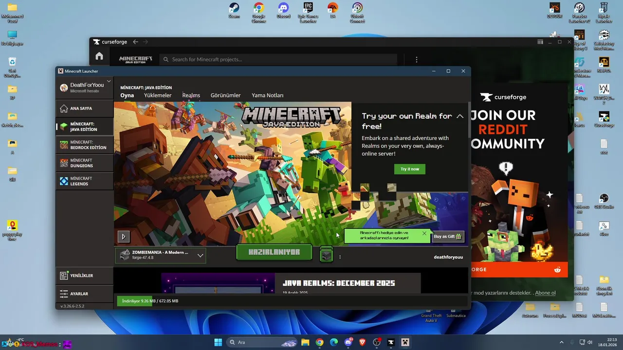Open the Subnautica desktop shortcut

click(456, 312)
